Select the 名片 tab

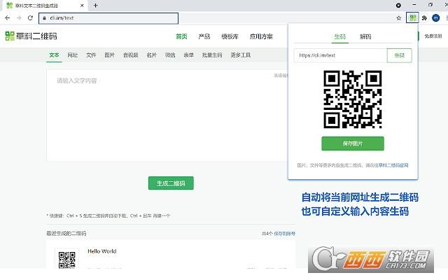pos(151,55)
